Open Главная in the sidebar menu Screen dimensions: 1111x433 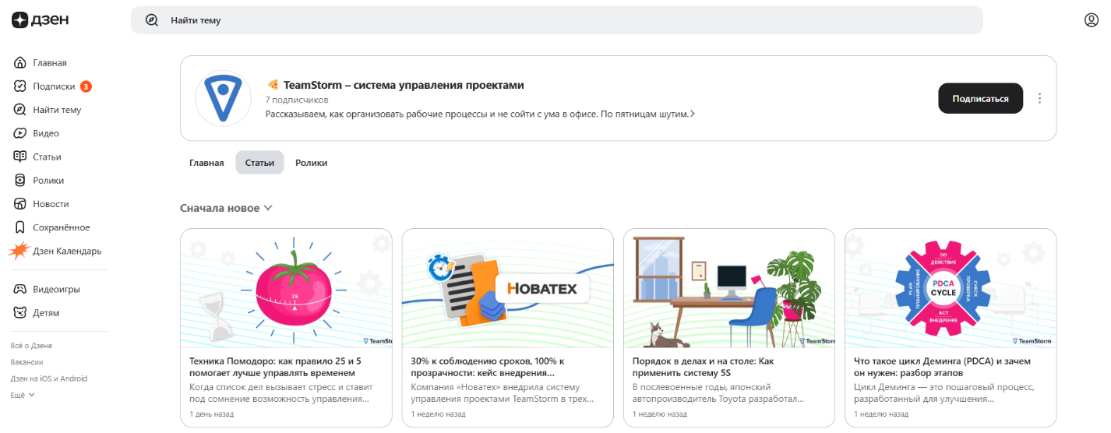coord(50,63)
